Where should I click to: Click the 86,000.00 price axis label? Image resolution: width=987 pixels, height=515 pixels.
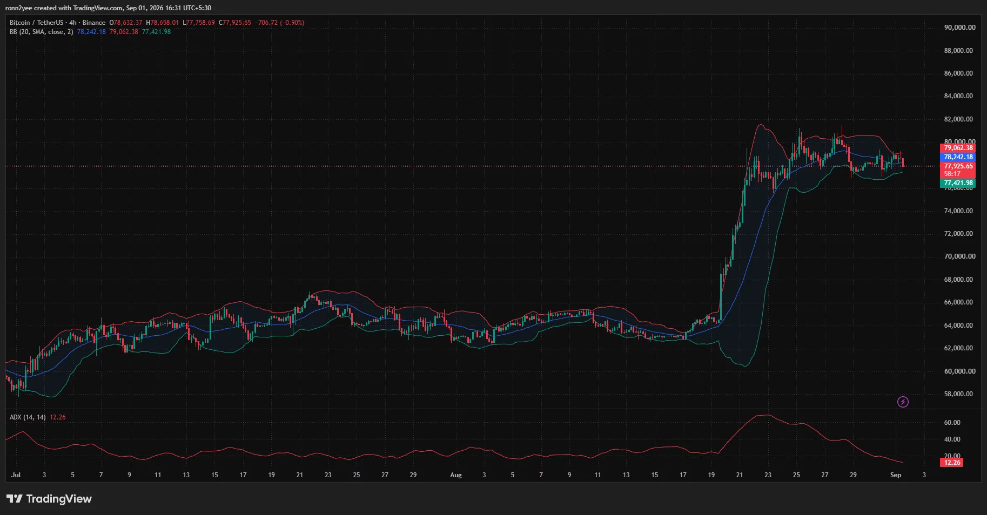[958, 73]
